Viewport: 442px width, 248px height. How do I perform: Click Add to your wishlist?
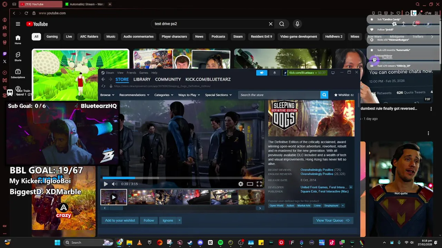click(120, 220)
